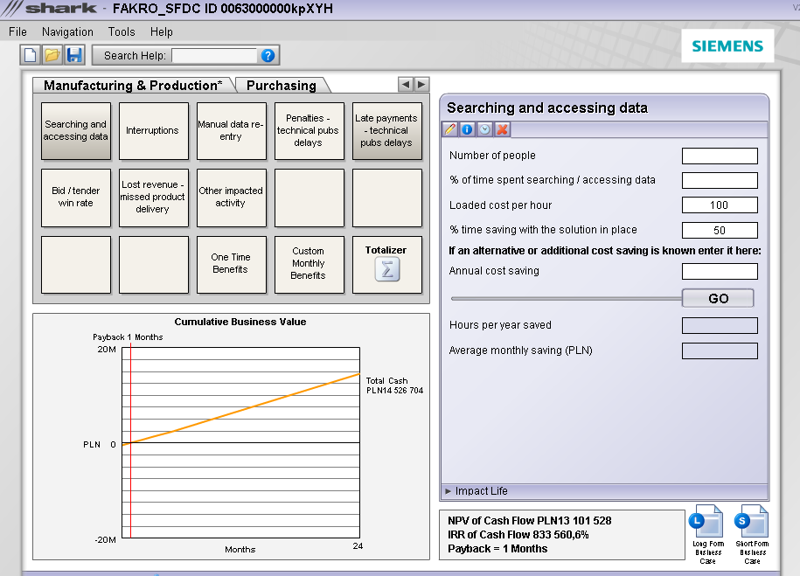Click the 'Hours per year saved' label

coord(500,325)
